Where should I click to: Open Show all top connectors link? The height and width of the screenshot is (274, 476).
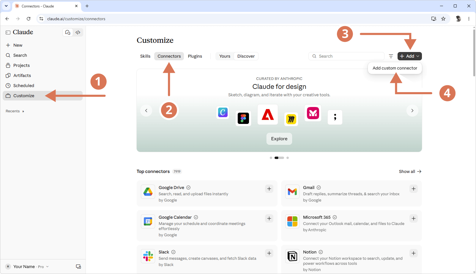point(410,171)
